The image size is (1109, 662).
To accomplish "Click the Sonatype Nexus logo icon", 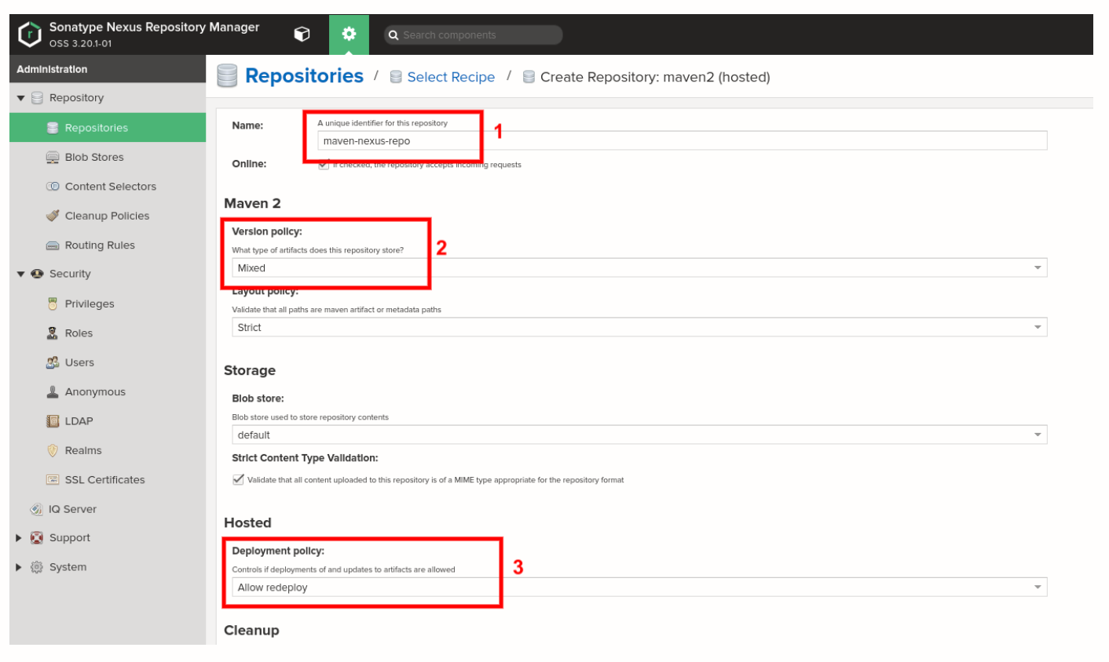I will (30, 35).
